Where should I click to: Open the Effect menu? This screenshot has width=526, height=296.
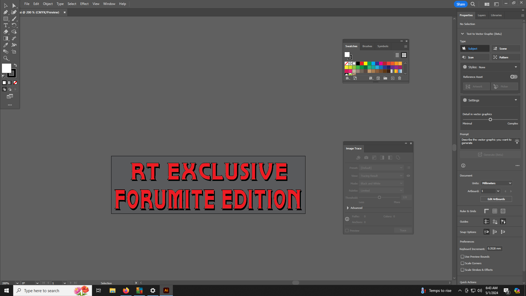(x=84, y=4)
